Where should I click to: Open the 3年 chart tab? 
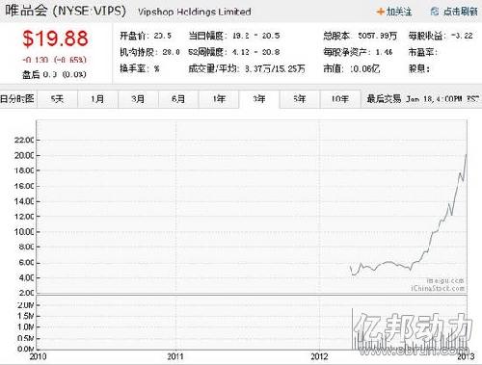259,99
